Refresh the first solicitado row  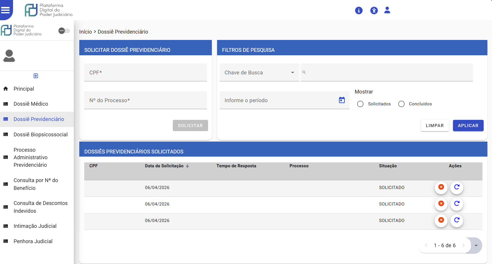click(x=457, y=187)
